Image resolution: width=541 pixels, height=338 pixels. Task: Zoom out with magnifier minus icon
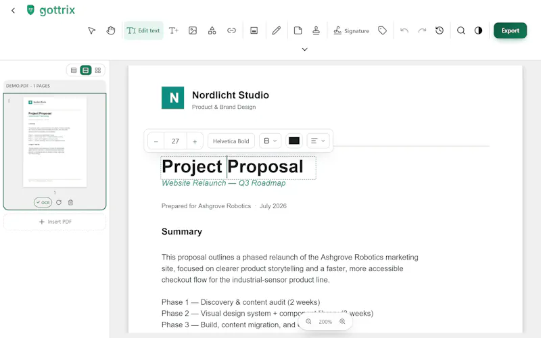click(308, 322)
